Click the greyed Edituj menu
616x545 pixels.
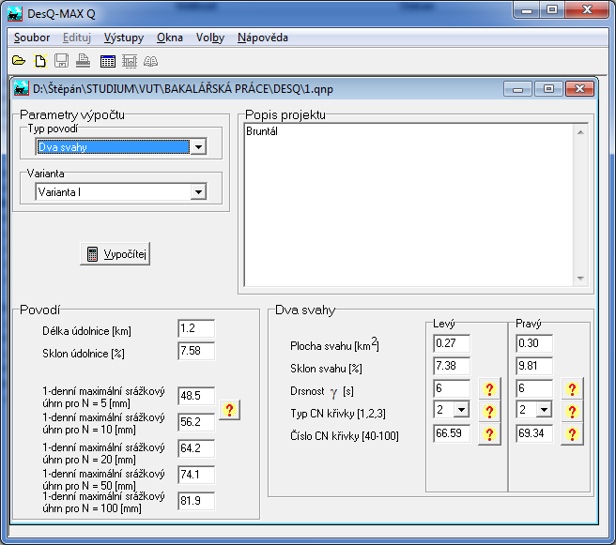77,38
